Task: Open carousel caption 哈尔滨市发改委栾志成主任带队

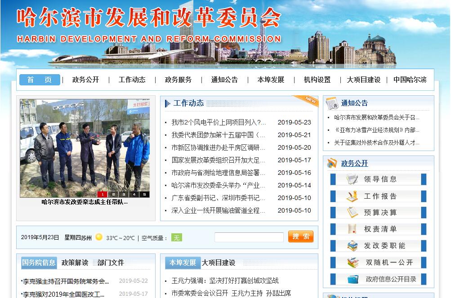Action: 85,202
